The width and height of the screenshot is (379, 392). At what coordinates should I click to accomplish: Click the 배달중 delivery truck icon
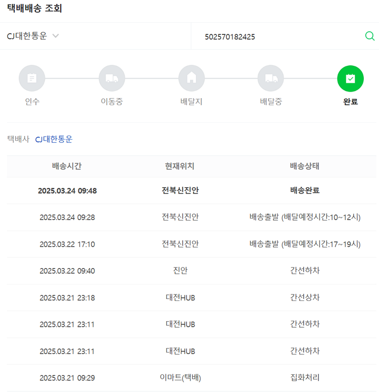(271, 78)
